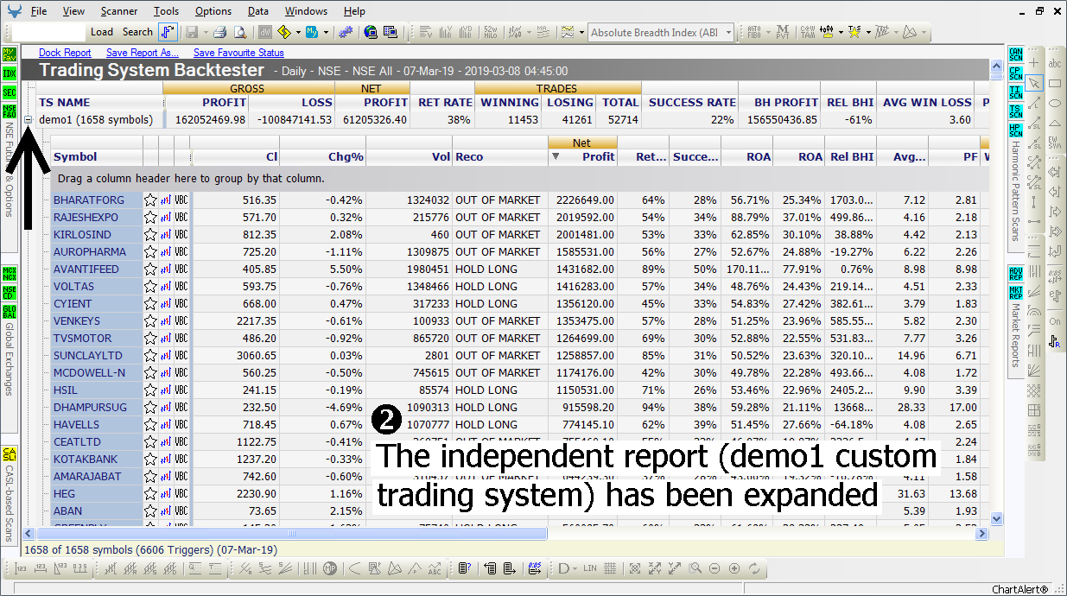Image resolution: width=1067 pixels, height=596 pixels.
Task: Click the Load button
Action: 102,32
